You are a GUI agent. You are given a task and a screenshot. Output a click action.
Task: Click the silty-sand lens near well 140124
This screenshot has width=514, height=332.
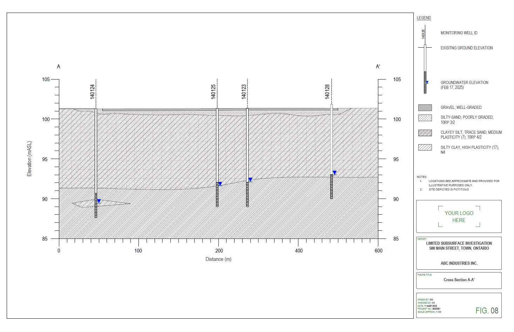pos(112,203)
